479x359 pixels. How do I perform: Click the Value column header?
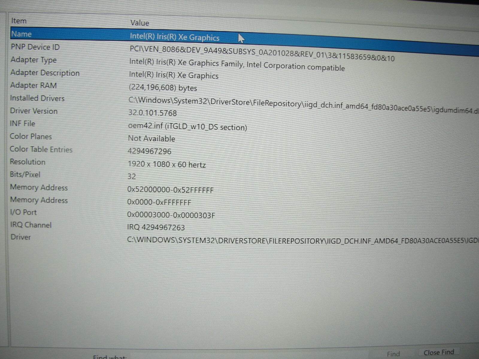point(140,23)
